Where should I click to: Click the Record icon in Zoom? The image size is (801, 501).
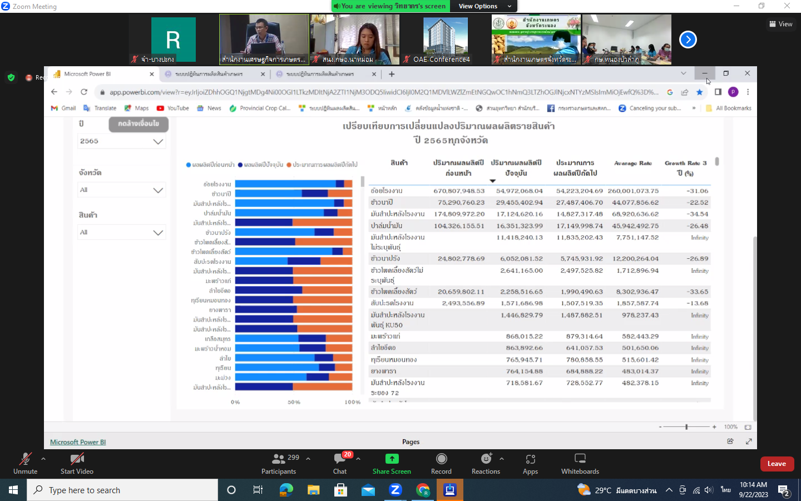pyautogui.click(x=441, y=459)
